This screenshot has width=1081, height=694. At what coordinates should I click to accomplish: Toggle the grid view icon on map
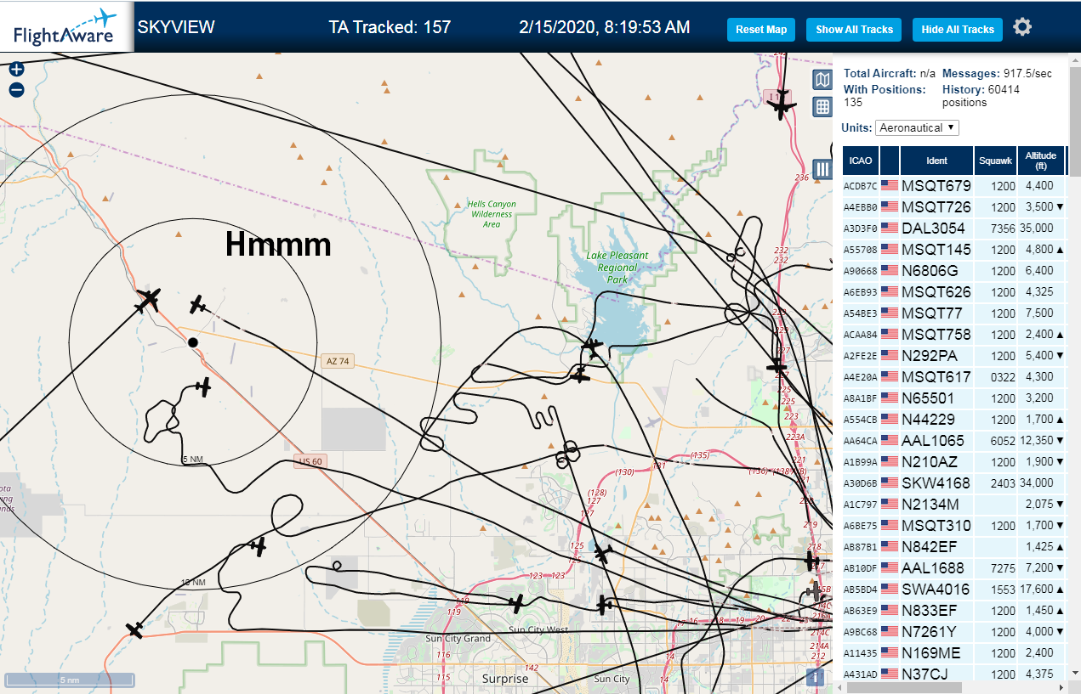822,106
